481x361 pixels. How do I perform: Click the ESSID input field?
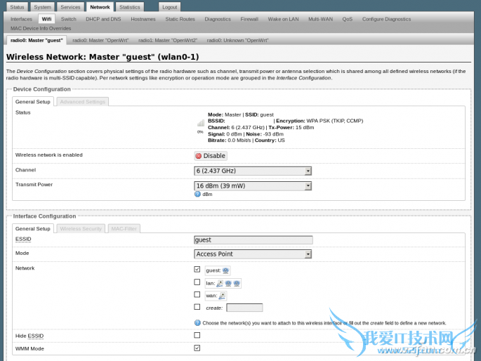253,240
